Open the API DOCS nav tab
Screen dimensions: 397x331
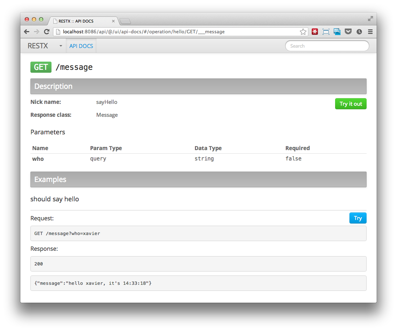click(81, 46)
